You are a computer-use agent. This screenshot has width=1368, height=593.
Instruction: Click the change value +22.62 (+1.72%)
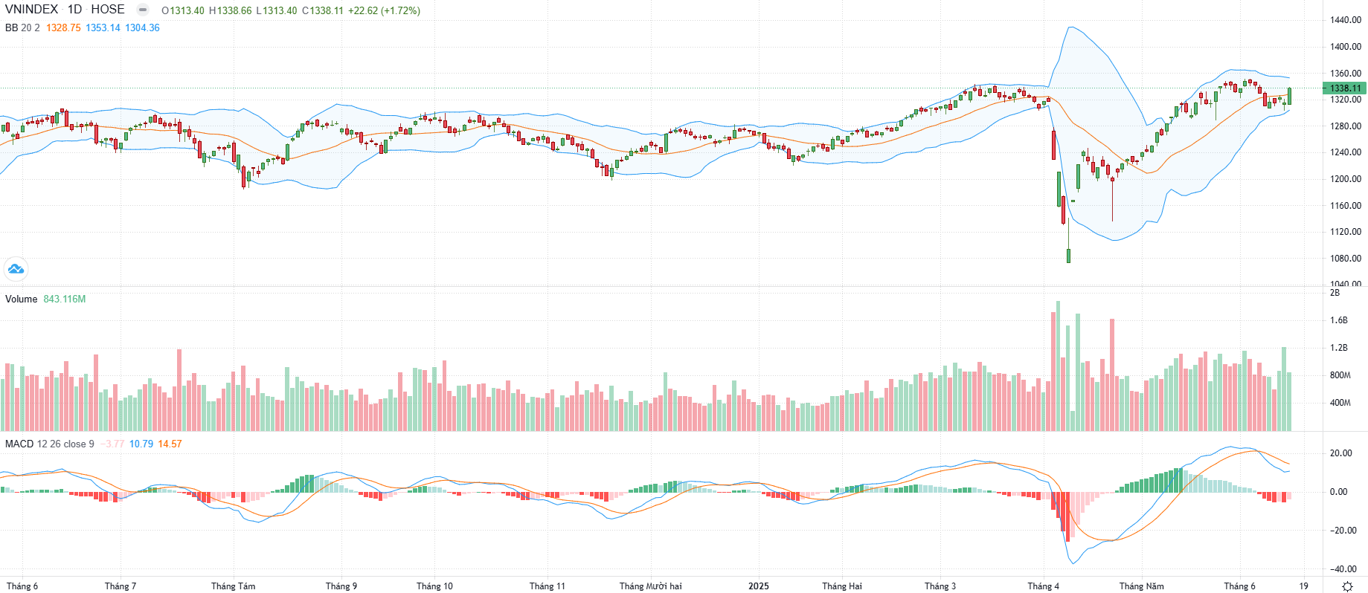point(384,10)
